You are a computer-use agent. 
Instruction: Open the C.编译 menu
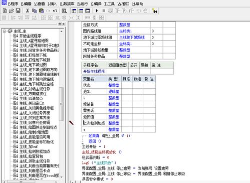[x=96, y=4]
